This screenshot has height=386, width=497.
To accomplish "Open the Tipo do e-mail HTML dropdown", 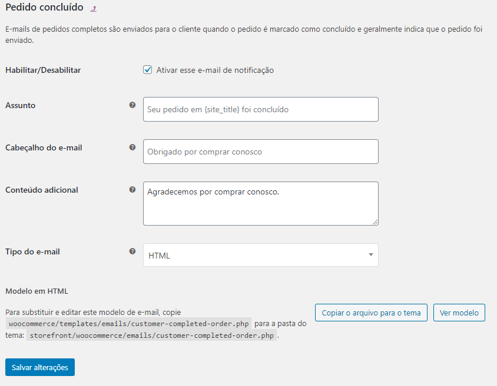I will 260,255.
